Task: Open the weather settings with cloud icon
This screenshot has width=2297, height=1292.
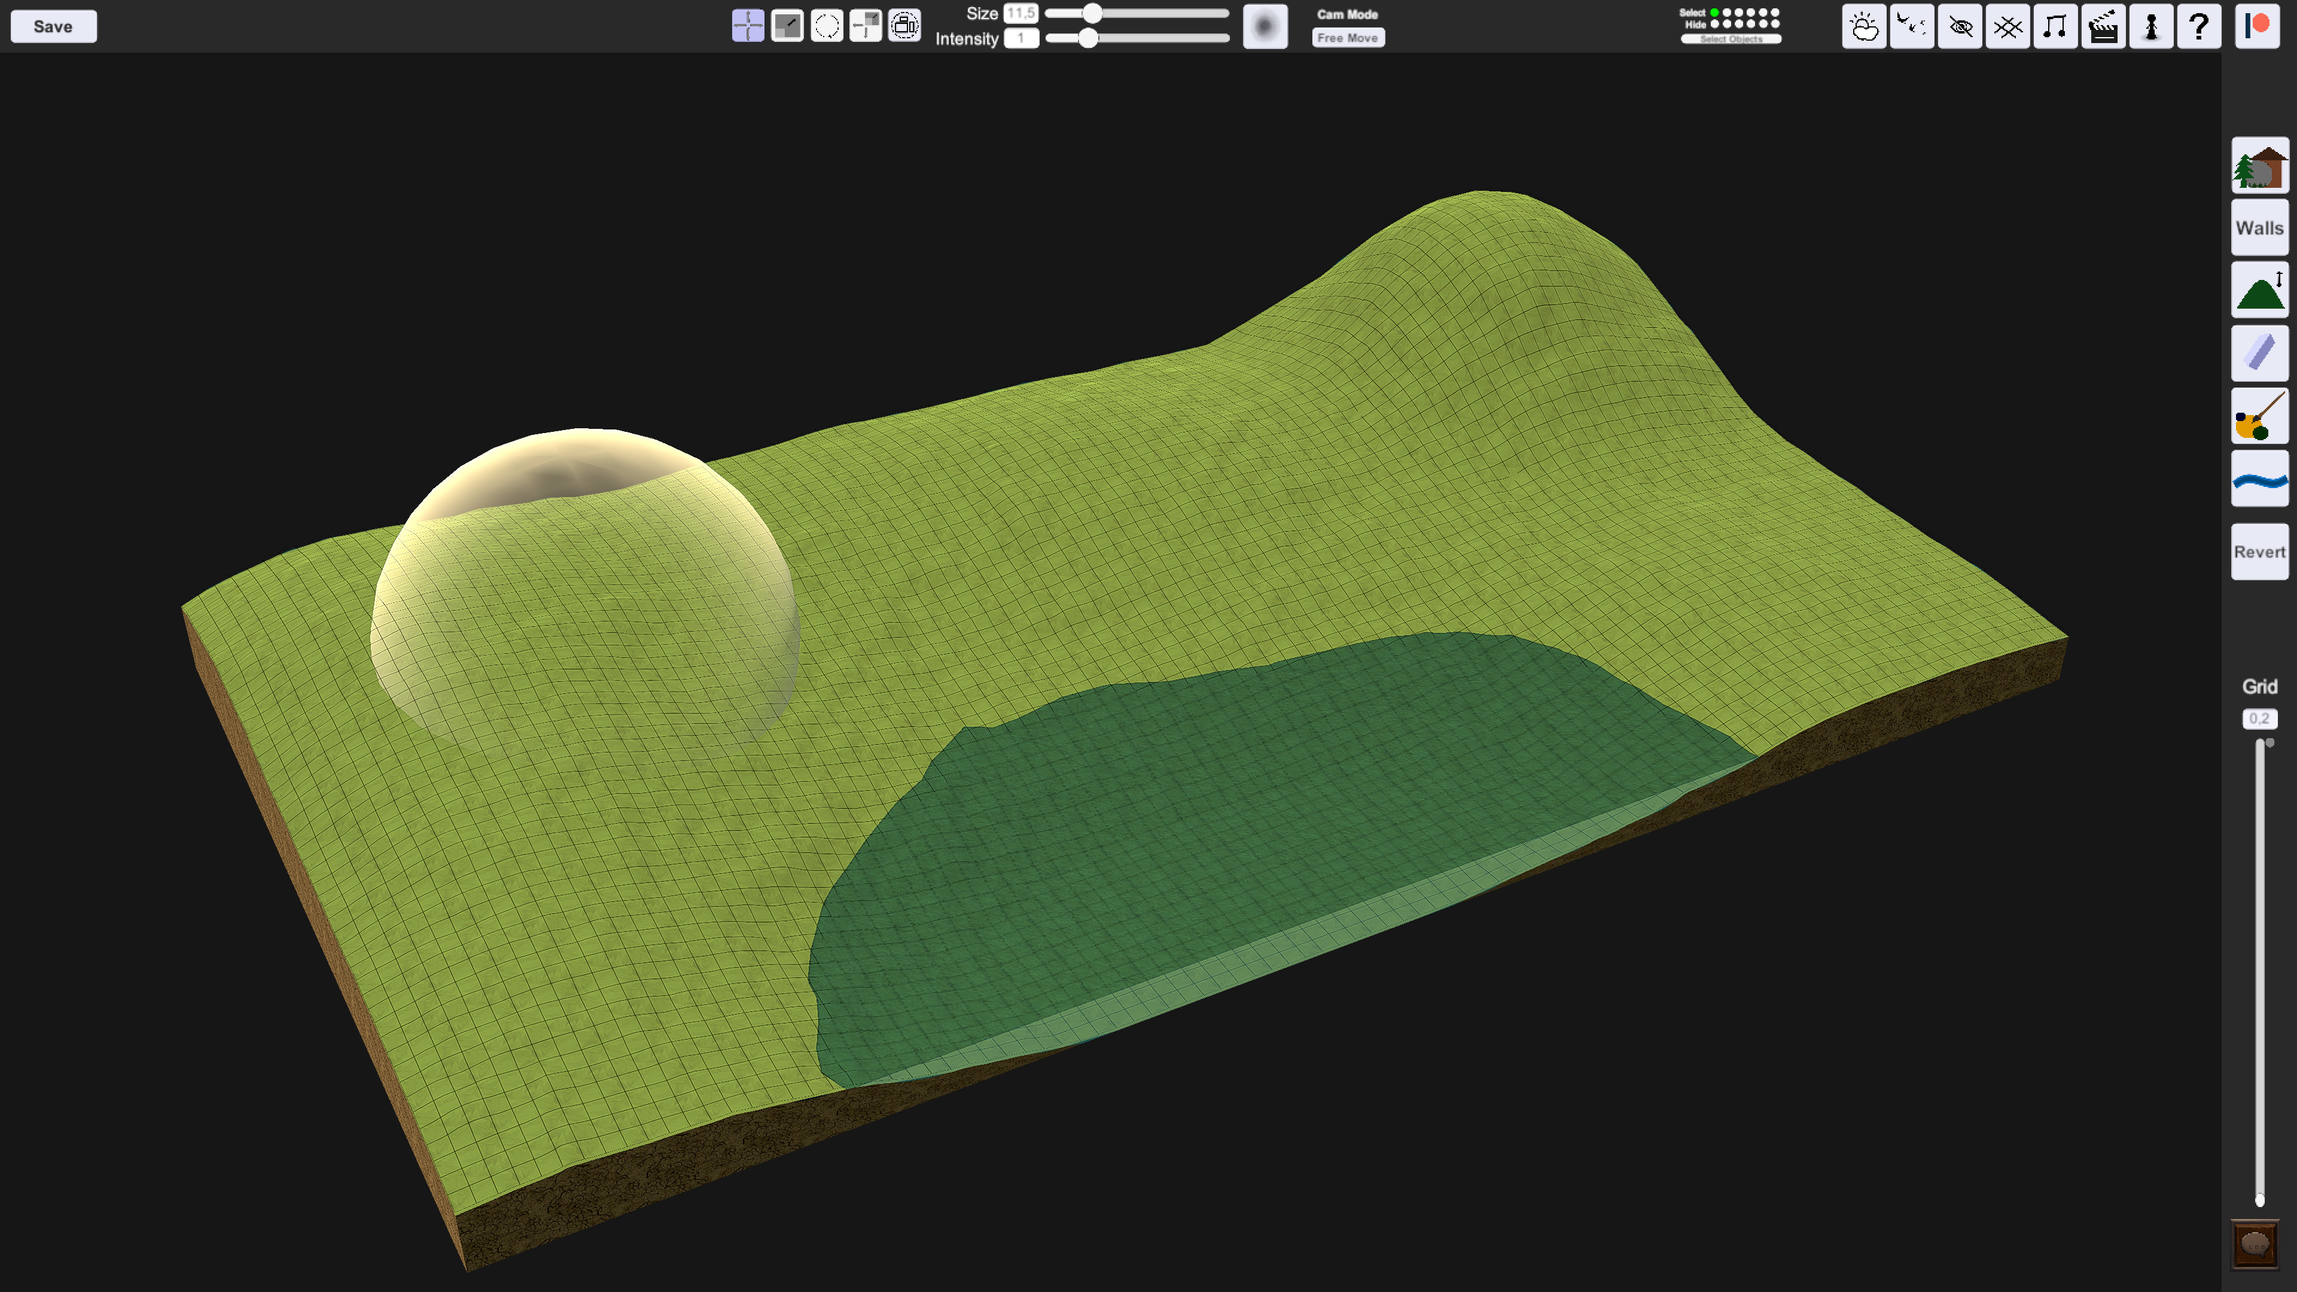Action: coord(1866,27)
